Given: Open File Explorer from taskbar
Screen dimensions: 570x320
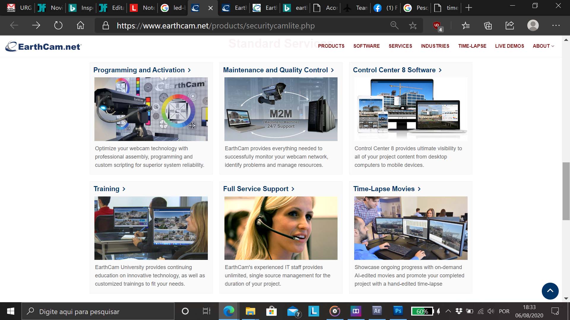Looking at the screenshot, I should 250,311.
